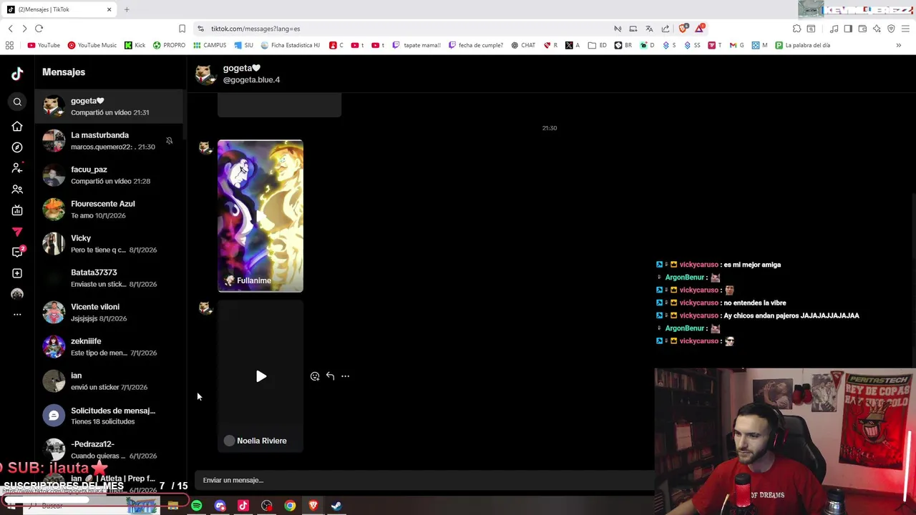Open zekniiife conversation
The width and height of the screenshot is (916, 515).
[109, 347]
